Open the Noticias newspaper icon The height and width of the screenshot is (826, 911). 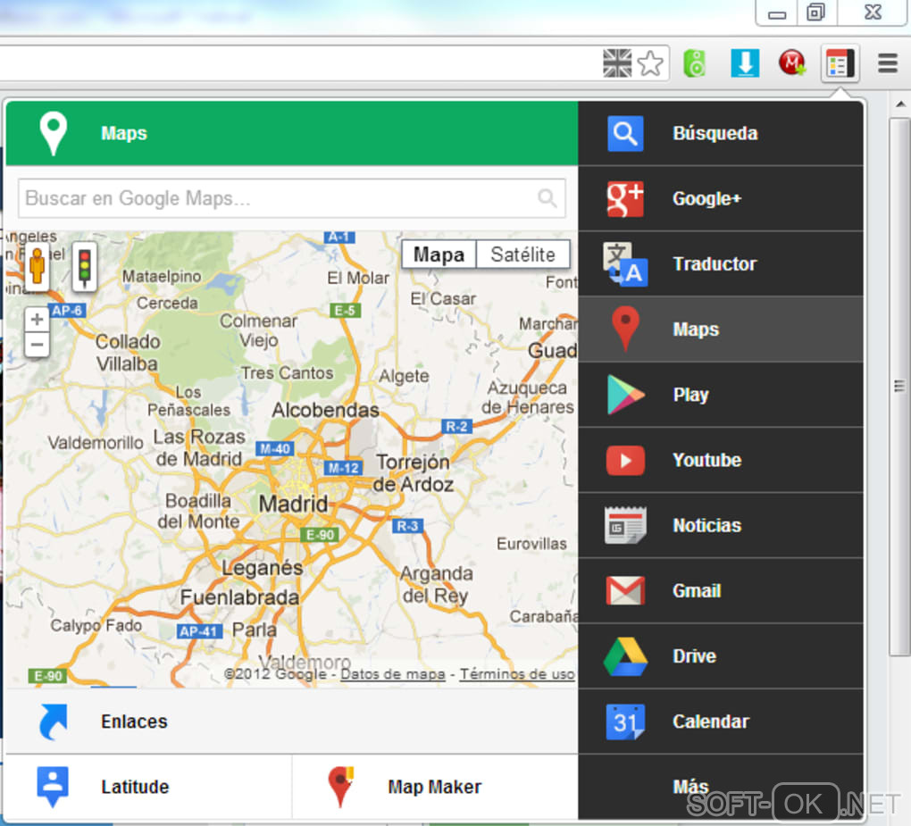point(625,525)
